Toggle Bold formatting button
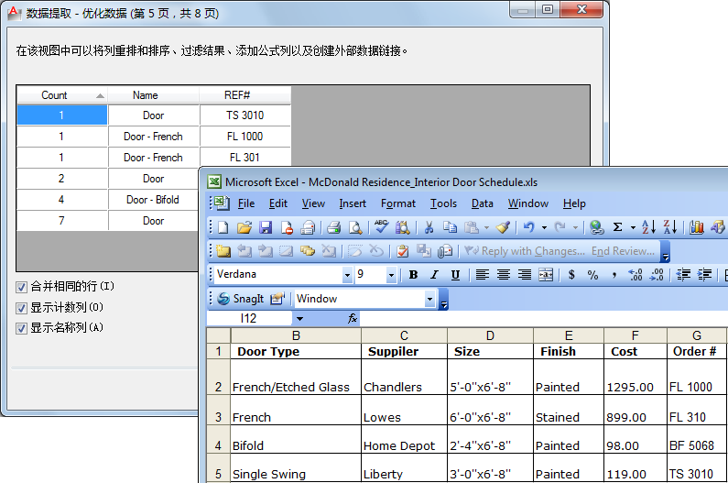 click(x=413, y=275)
